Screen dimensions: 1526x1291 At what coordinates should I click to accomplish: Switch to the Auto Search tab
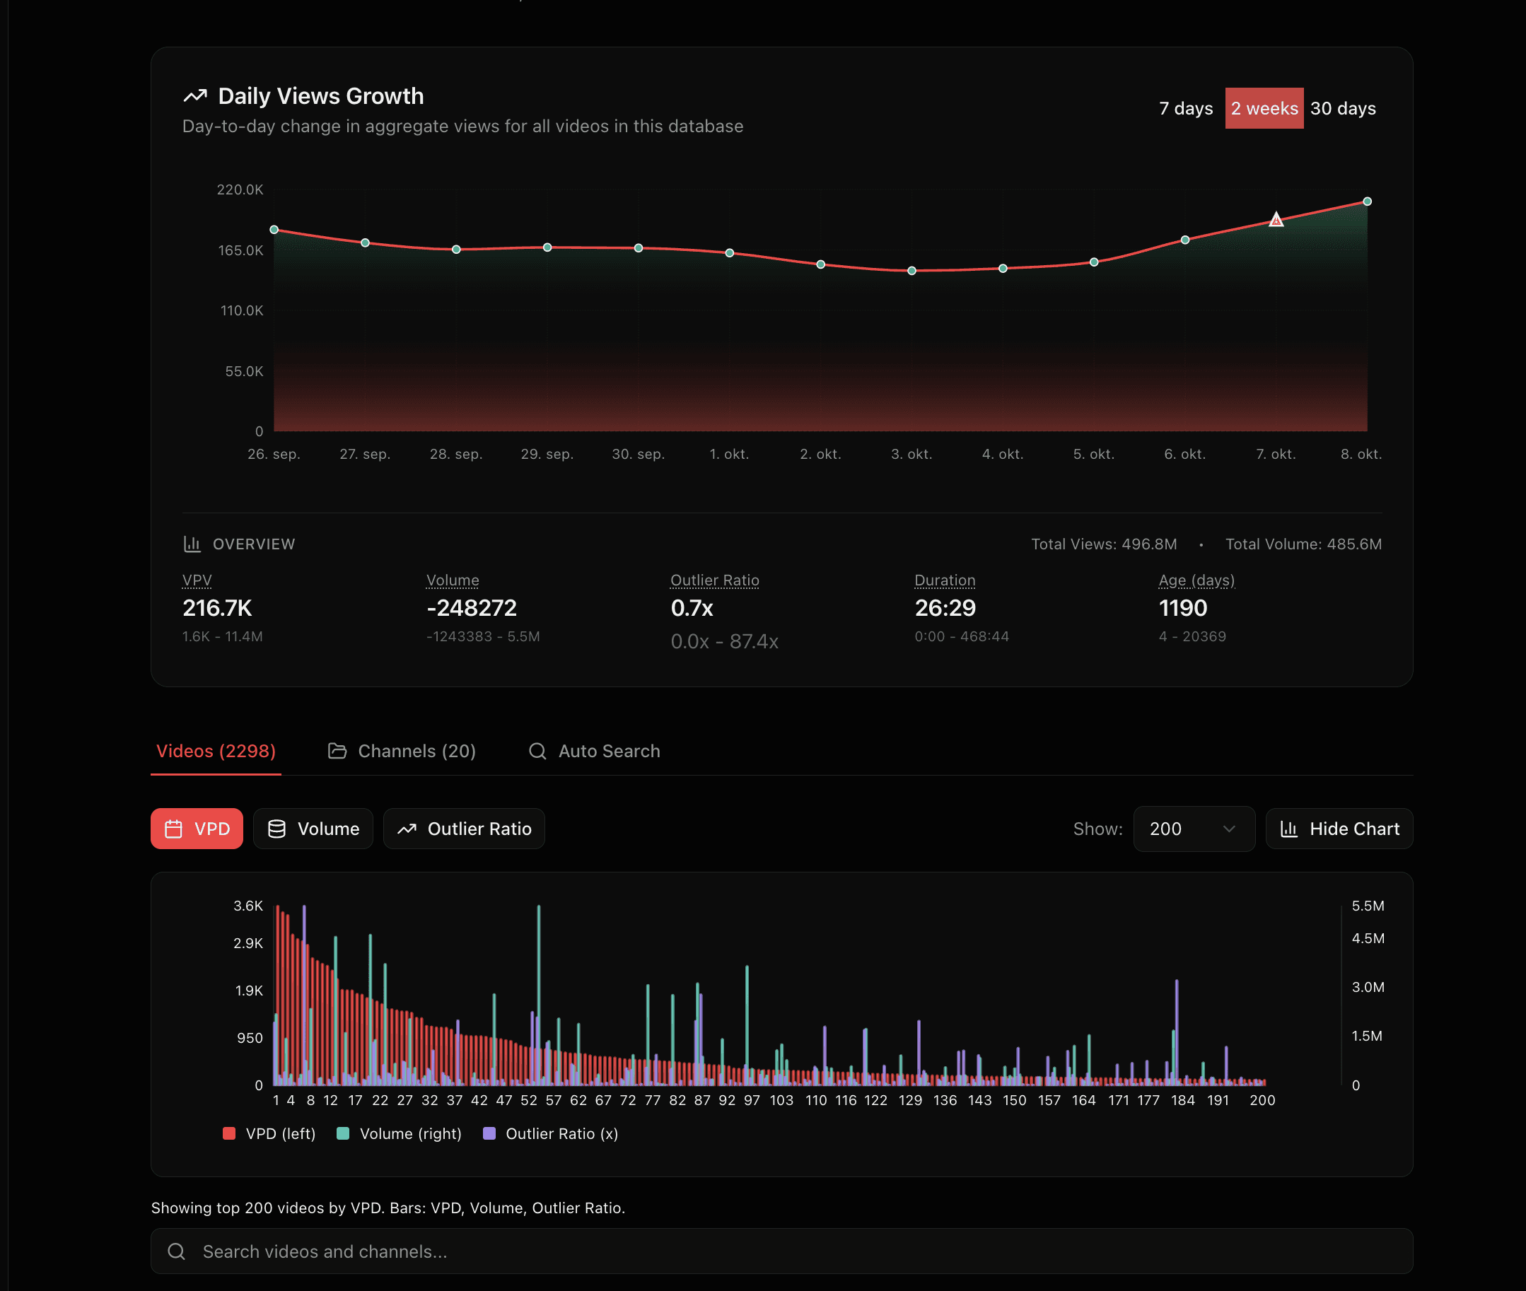coord(594,751)
